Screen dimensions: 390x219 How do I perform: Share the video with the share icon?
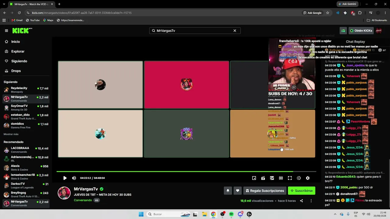[x=301, y=201]
